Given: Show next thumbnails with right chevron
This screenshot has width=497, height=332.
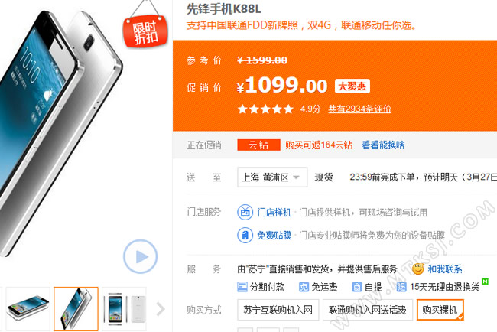Looking at the screenshot, I should pyautogui.click(x=161, y=309).
